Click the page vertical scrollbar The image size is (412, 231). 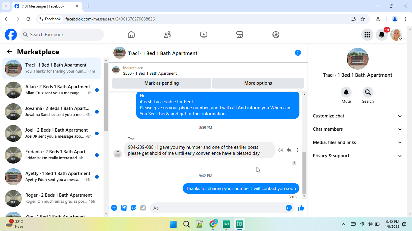(410, 121)
